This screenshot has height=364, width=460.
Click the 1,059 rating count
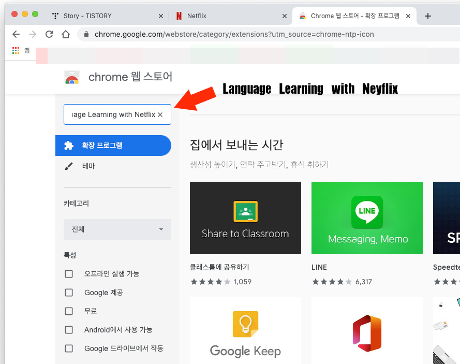[x=242, y=282]
